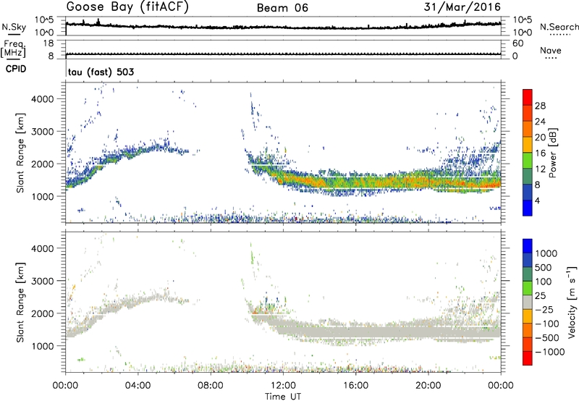
Task: Click the 18 tick on frequency axis
Action: [48, 43]
